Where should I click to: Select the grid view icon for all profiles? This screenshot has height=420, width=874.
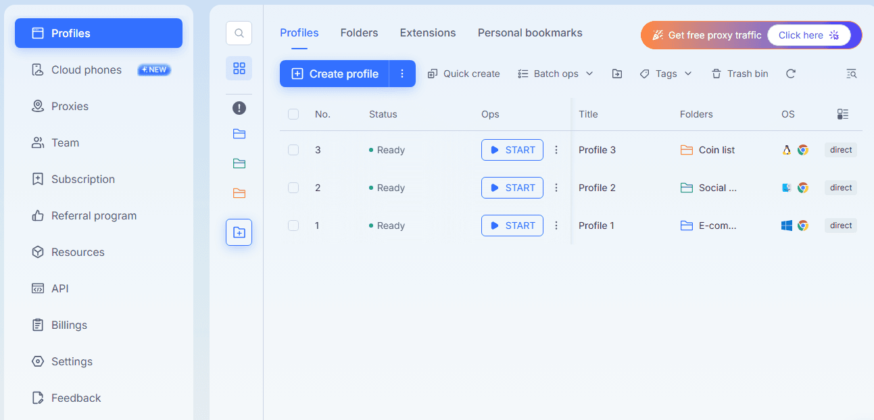click(239, 68)
